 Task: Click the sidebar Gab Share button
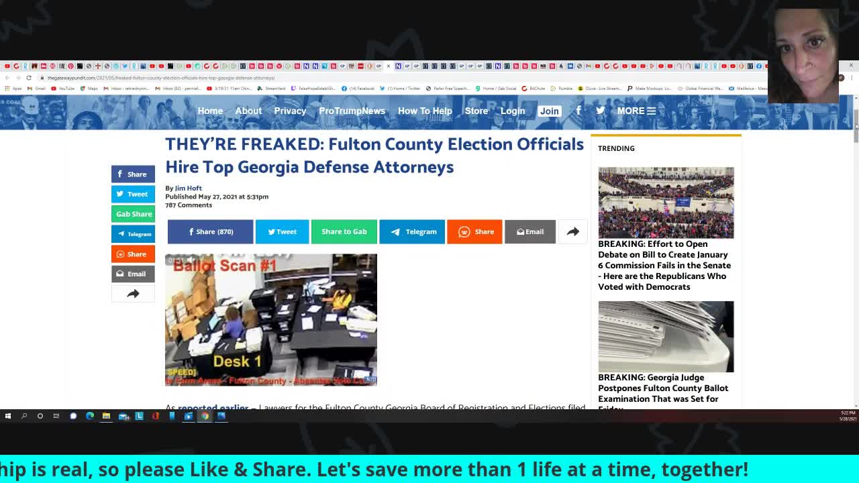tap(133, 214)
